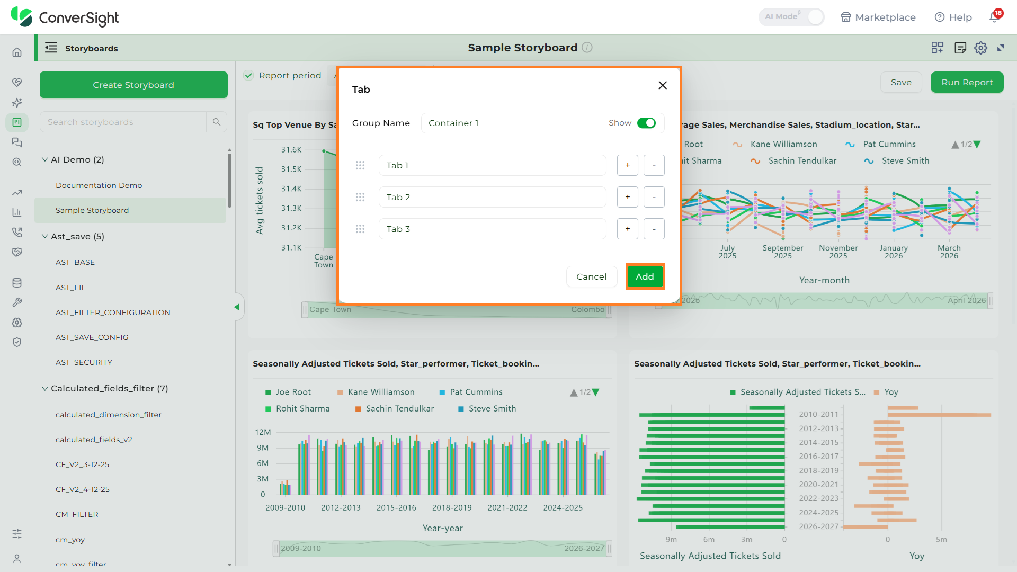Select the CM_FILTER storyboard

(77, 514)
